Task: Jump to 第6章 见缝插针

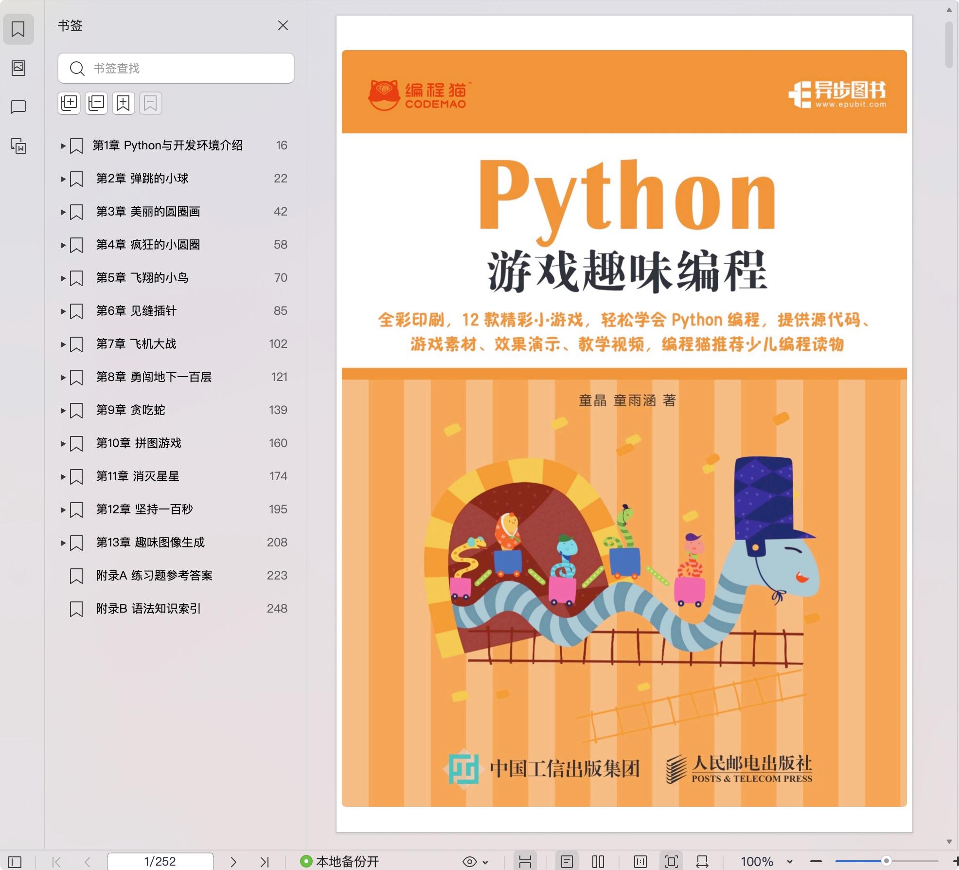Action: (136, 311)
